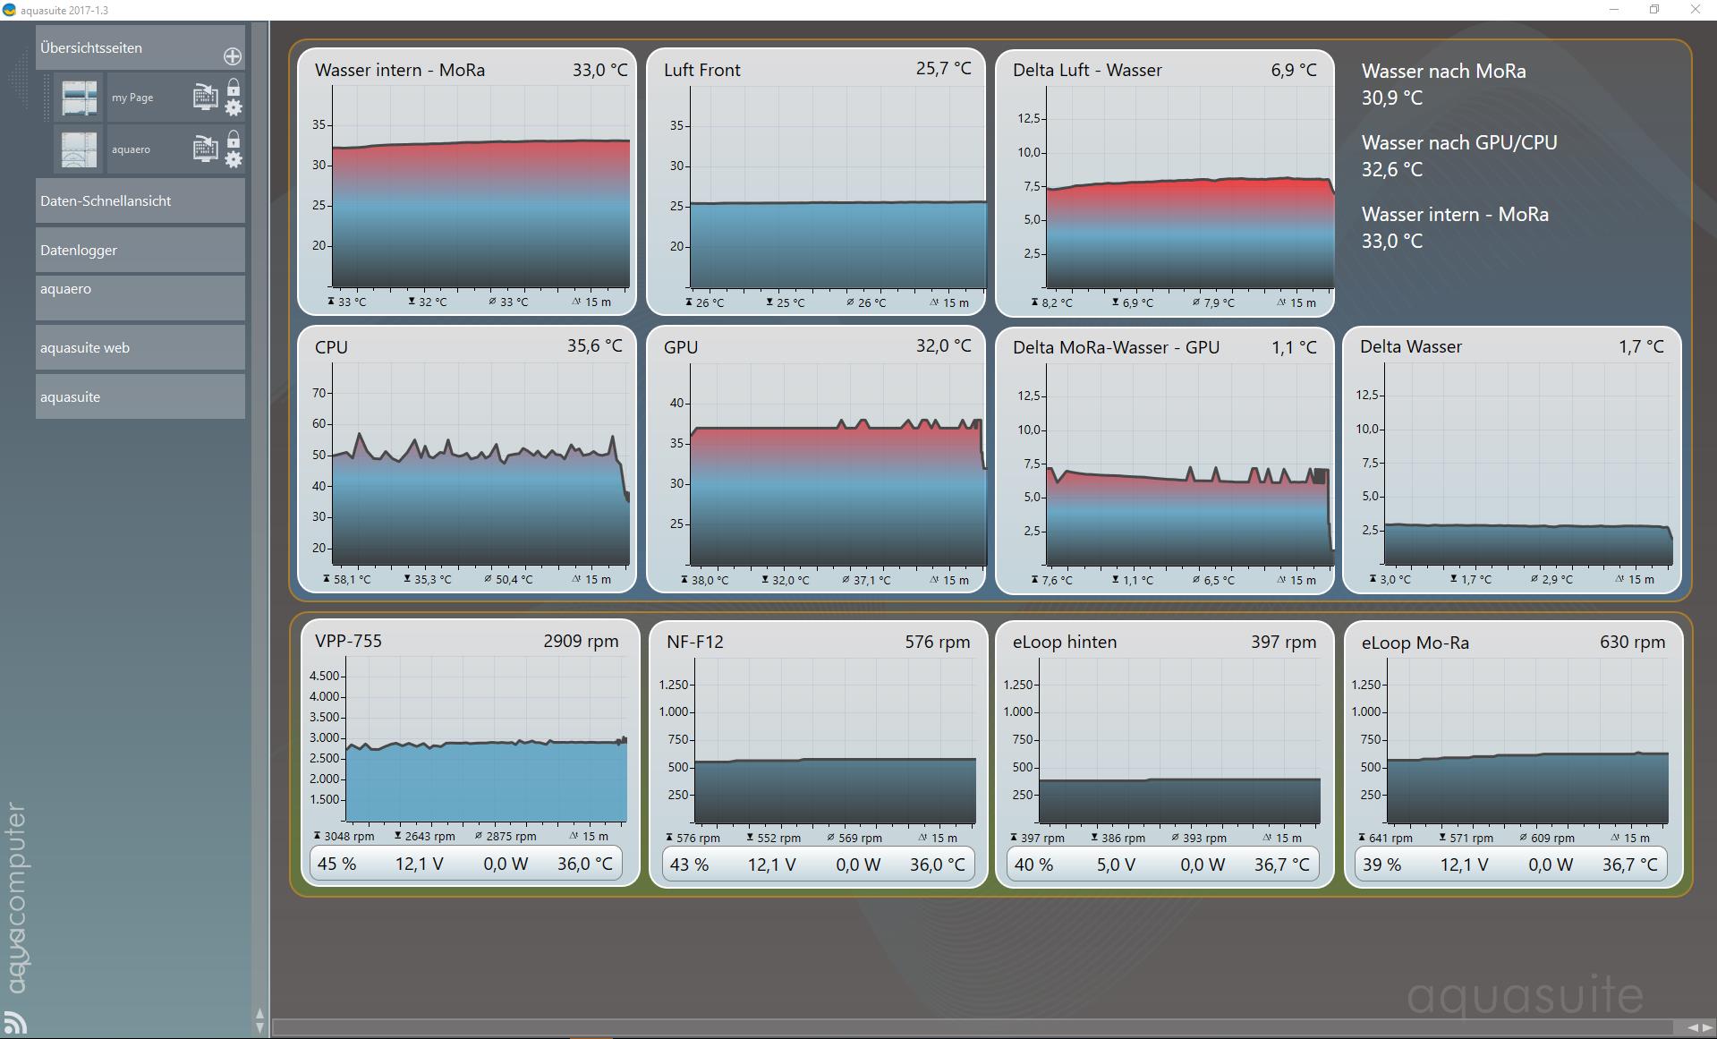Click the aquasuite app icon in title bar

pyautogui.click(x=9, y=10)
